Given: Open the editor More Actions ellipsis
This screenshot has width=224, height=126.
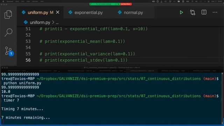Looking at the screenshot, I should [215, 13].
